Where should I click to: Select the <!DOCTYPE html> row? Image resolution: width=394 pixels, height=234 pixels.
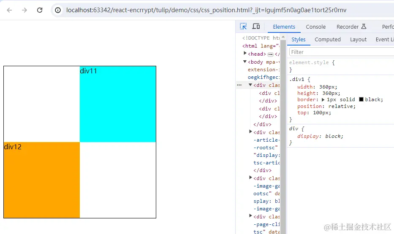(x=261, y=38)
